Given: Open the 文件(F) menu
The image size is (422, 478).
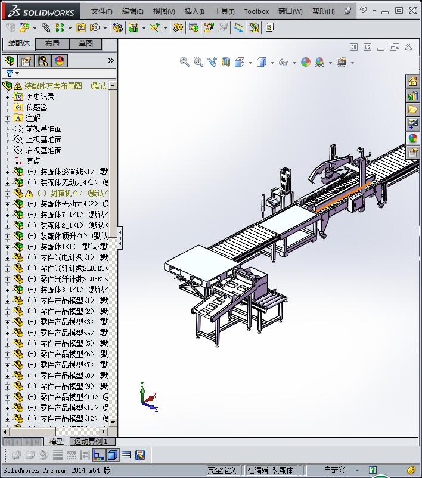Looking at the screenshot, I should pos(101,11).
